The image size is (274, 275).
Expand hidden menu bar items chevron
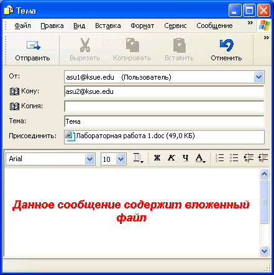[250, 22]
